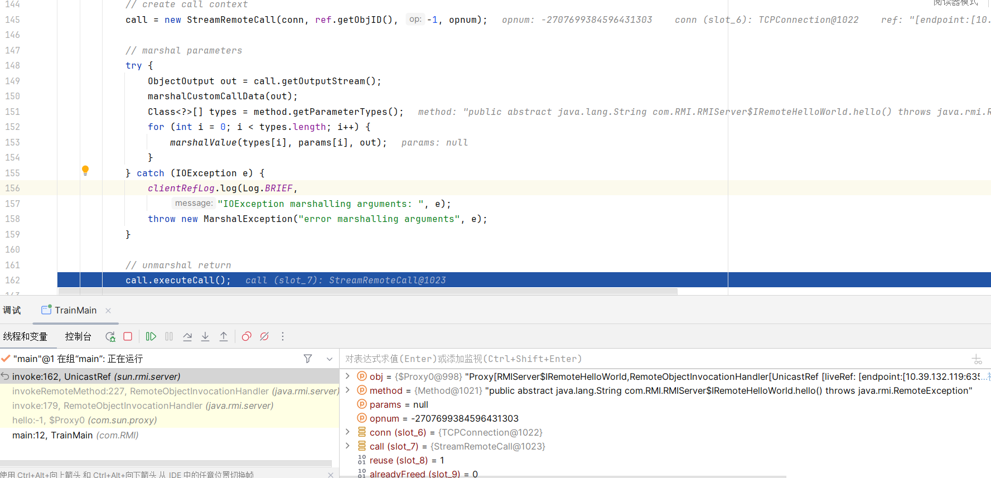This screenshot has height=478, width=991.
Task: Select frame hello:-1, $Proxy0
Action: click(170, 420)
